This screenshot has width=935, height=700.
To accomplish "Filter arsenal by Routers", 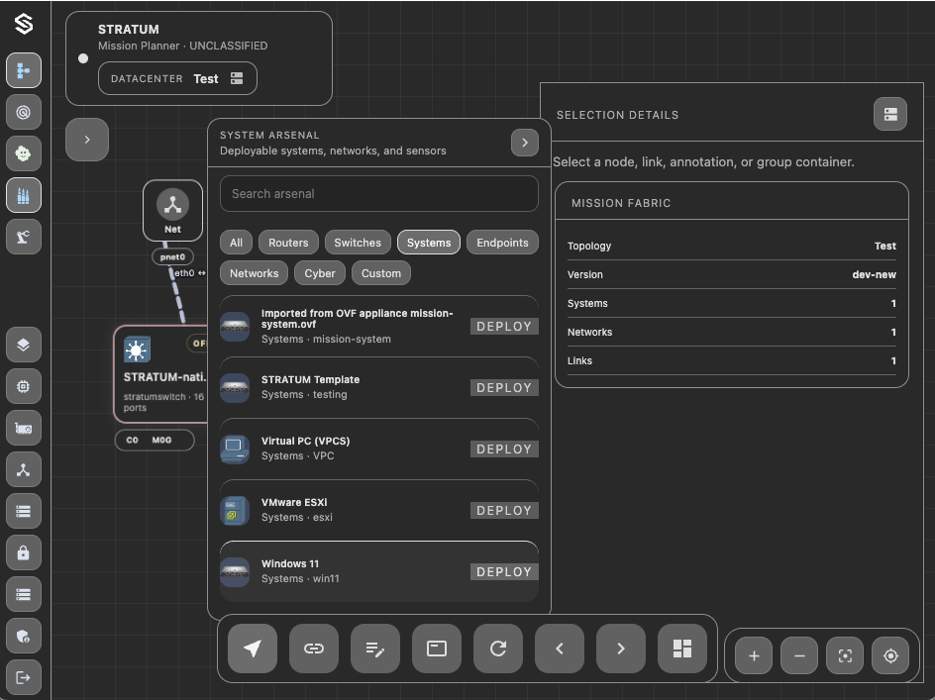I will (288, 243).
